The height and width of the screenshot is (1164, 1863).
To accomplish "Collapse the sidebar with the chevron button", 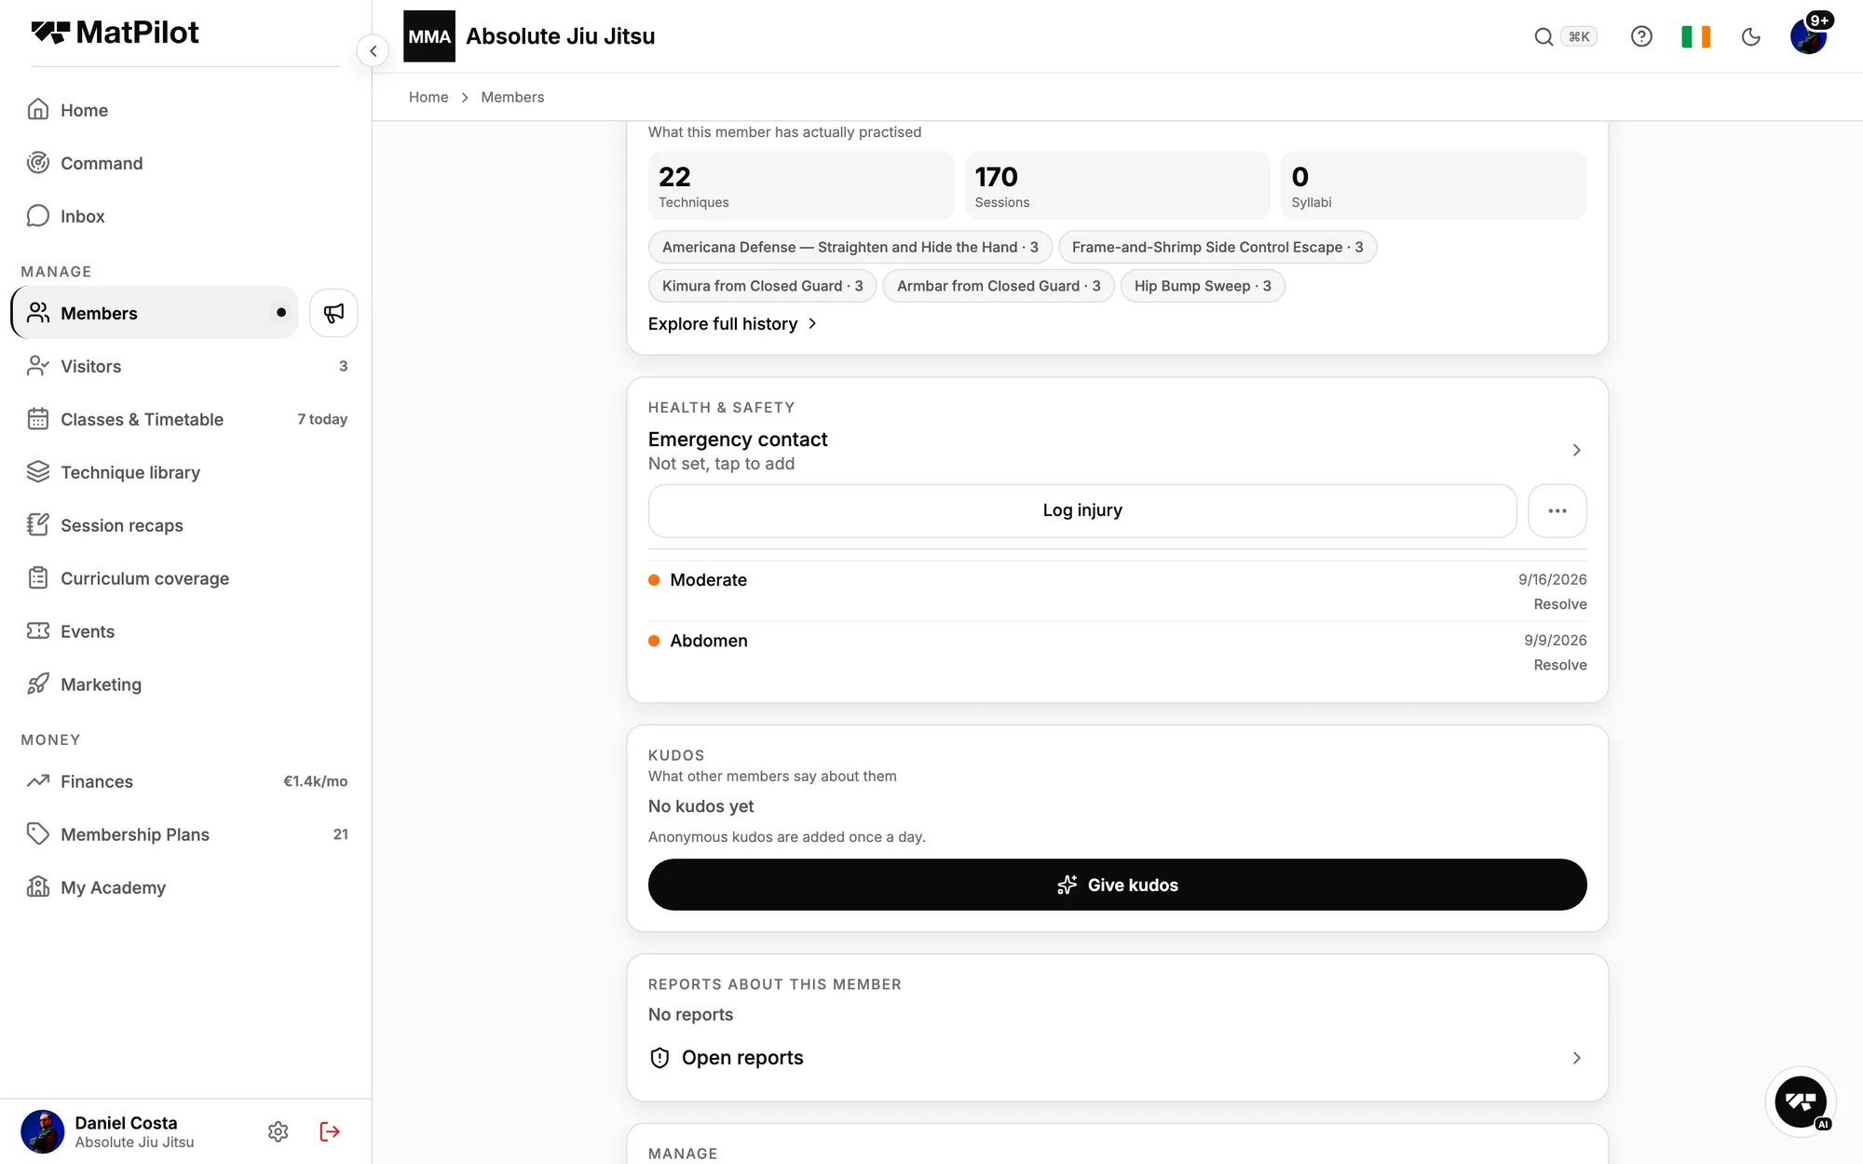I will tap(373, 51).
